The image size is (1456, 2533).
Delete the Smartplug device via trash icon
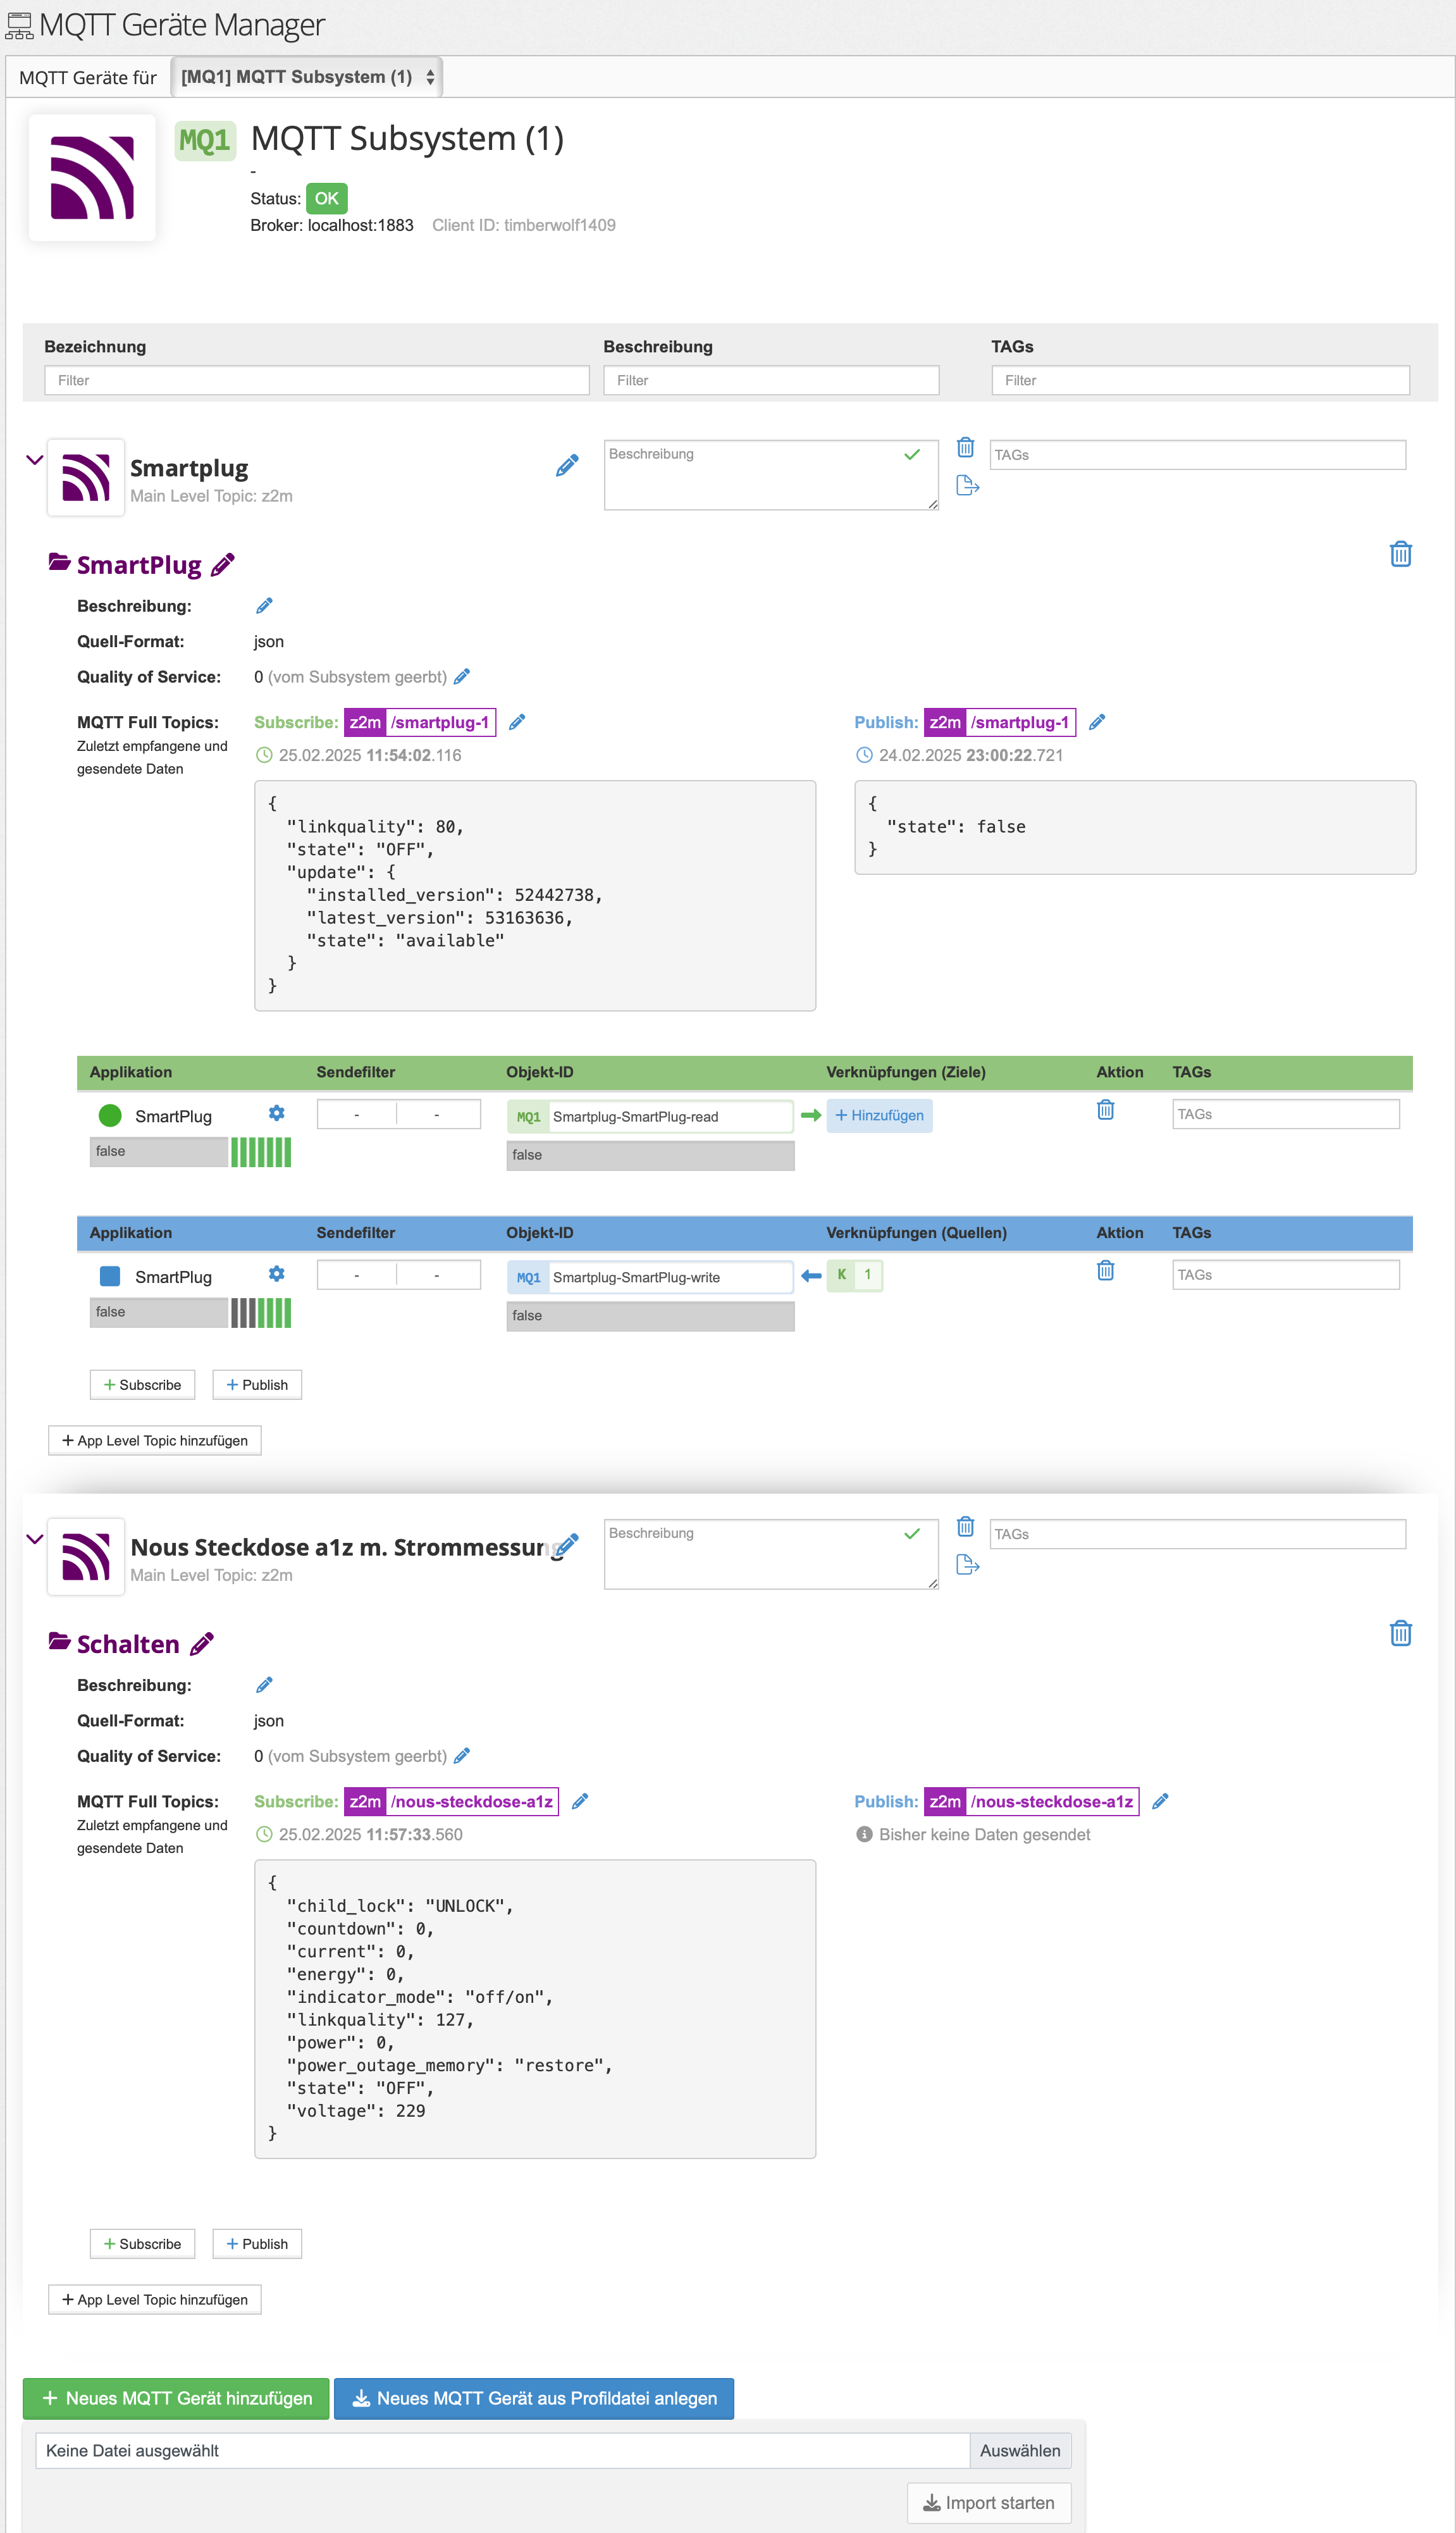tap(965, 447)
